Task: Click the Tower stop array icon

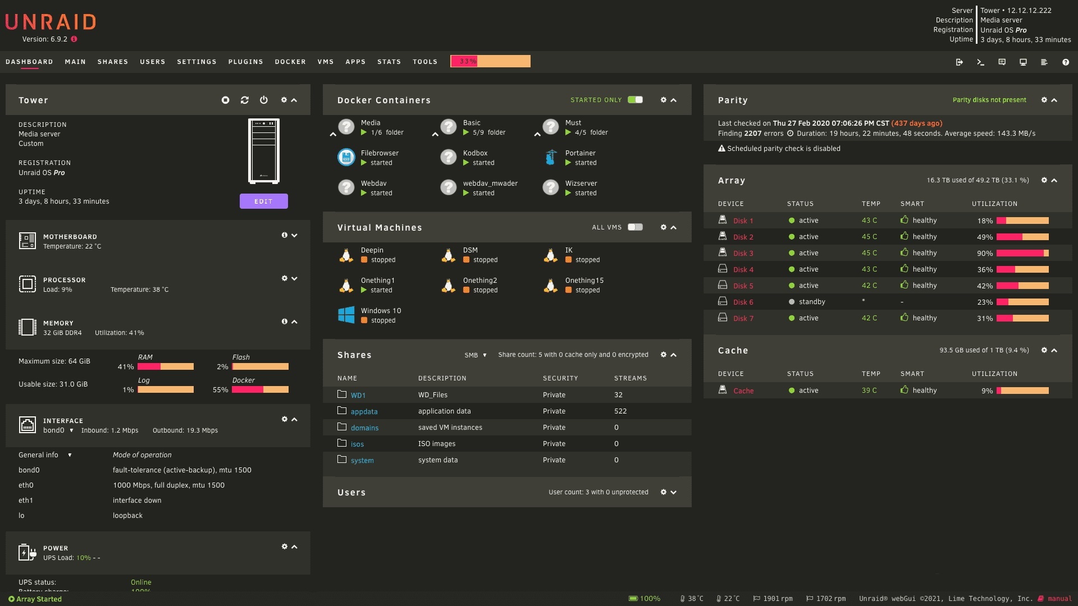Action: click(x=225, y=100)
